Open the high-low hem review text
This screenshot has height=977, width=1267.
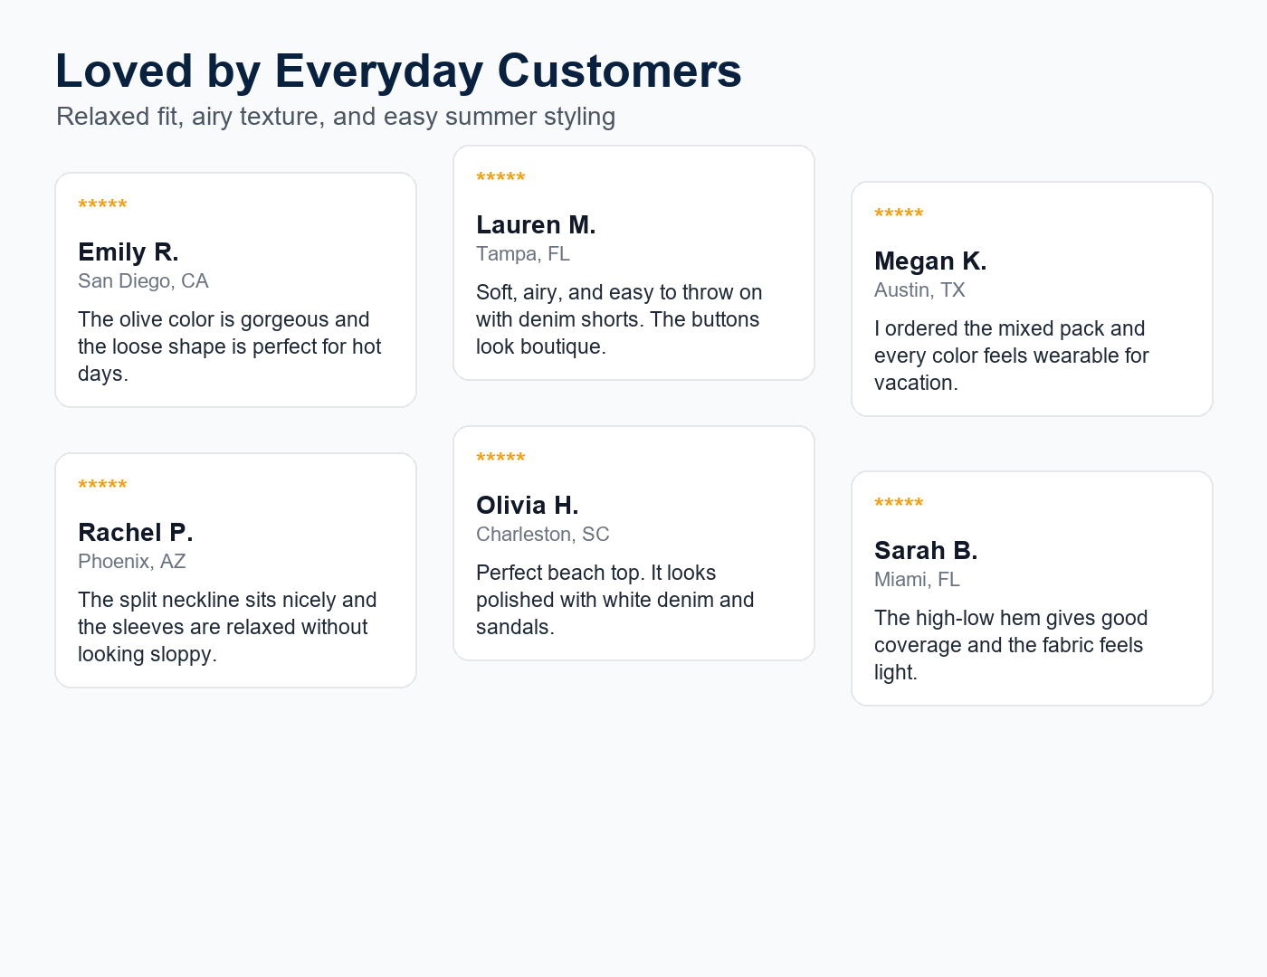[x=1011, y=645]
